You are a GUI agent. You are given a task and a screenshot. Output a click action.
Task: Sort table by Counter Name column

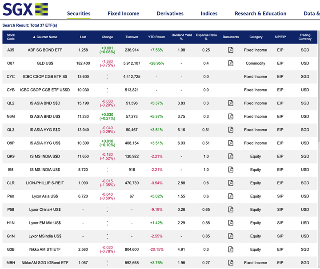[45, 37]
